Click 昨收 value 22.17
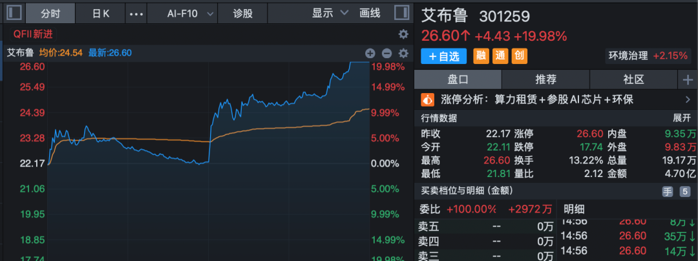The width and height of the screenshot is (698, 261). 498,134
